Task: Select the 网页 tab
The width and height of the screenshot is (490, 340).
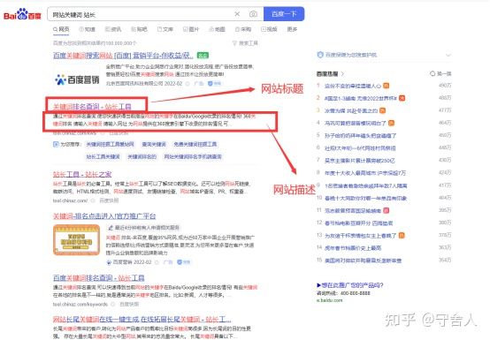Action: pos(61,29)
